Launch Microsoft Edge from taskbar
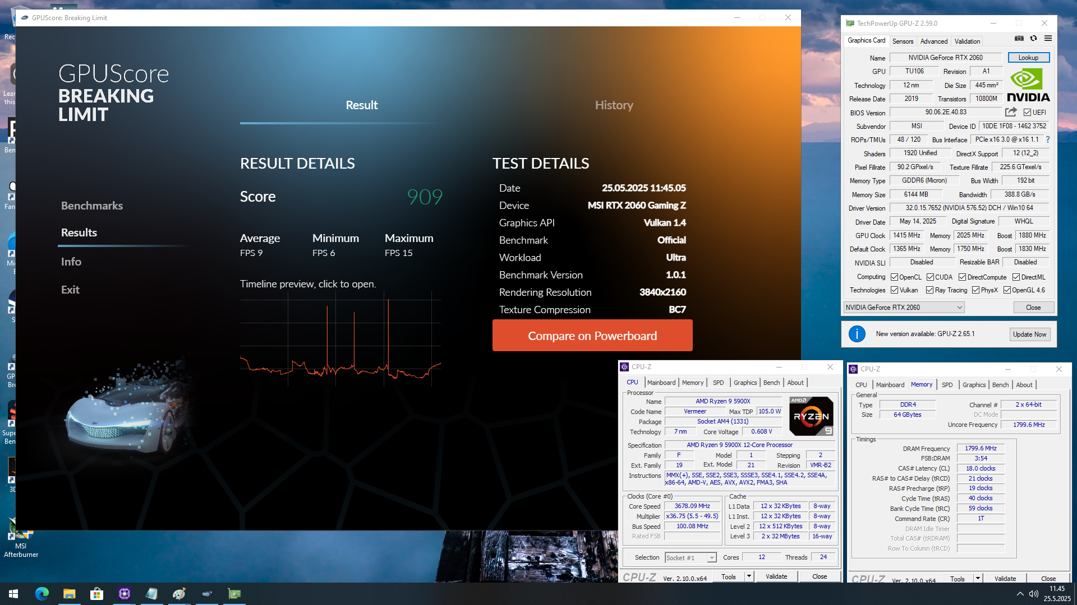Screen dimensions: 1077x605 click(x=42, y=594)
